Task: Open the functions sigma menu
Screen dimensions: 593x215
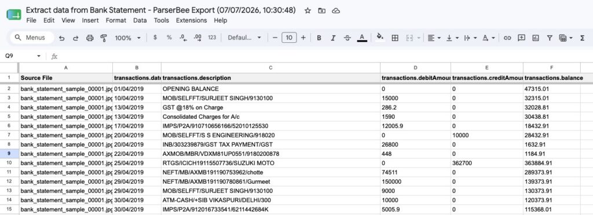Action: [x=583, y=38]
